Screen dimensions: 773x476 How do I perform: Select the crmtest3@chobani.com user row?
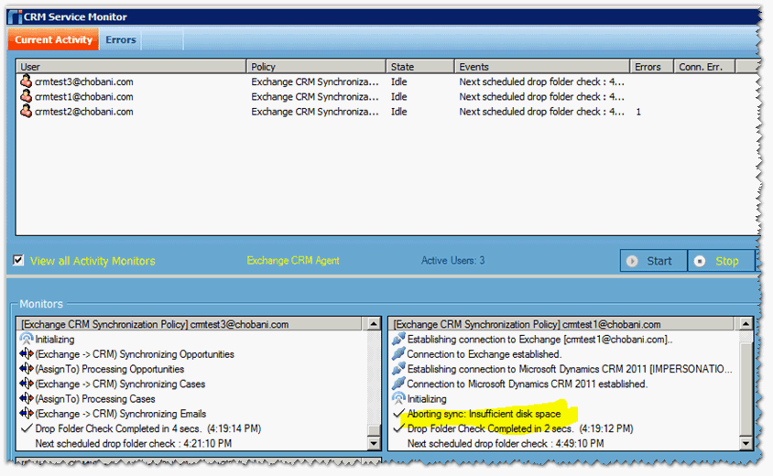pyautogui.click(x=387, y=81)
